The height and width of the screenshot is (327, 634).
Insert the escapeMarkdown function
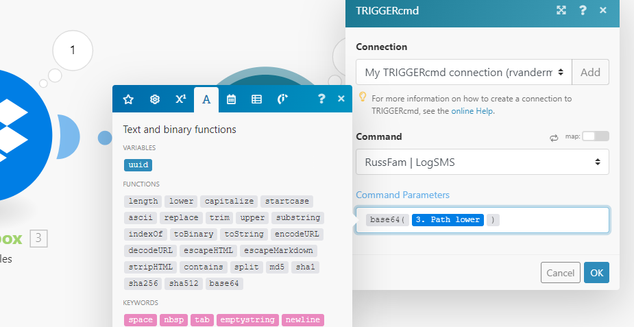(278, 251)
